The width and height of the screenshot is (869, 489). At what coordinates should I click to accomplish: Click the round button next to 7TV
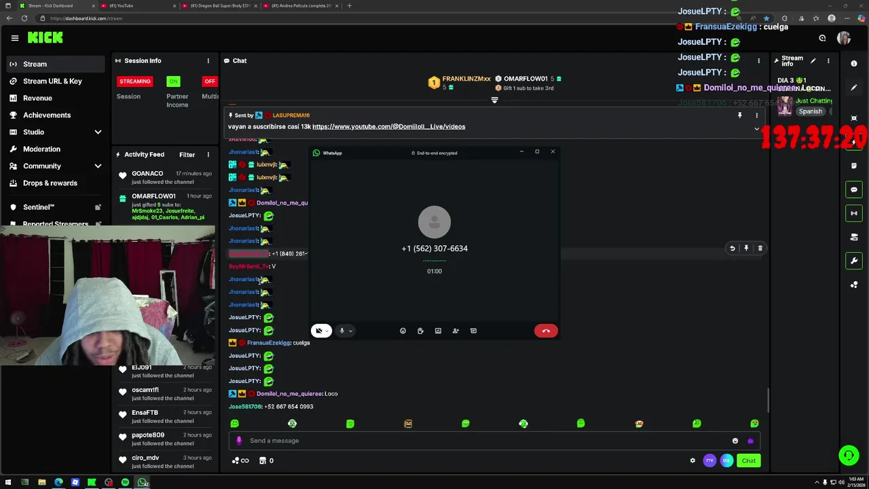click(726, 460)
